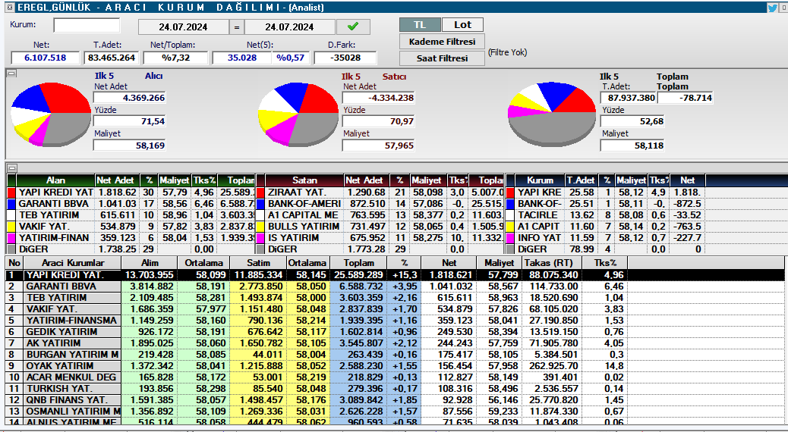Click blue swatch next to GARANTI BBVA buyer

coord(11,204)
